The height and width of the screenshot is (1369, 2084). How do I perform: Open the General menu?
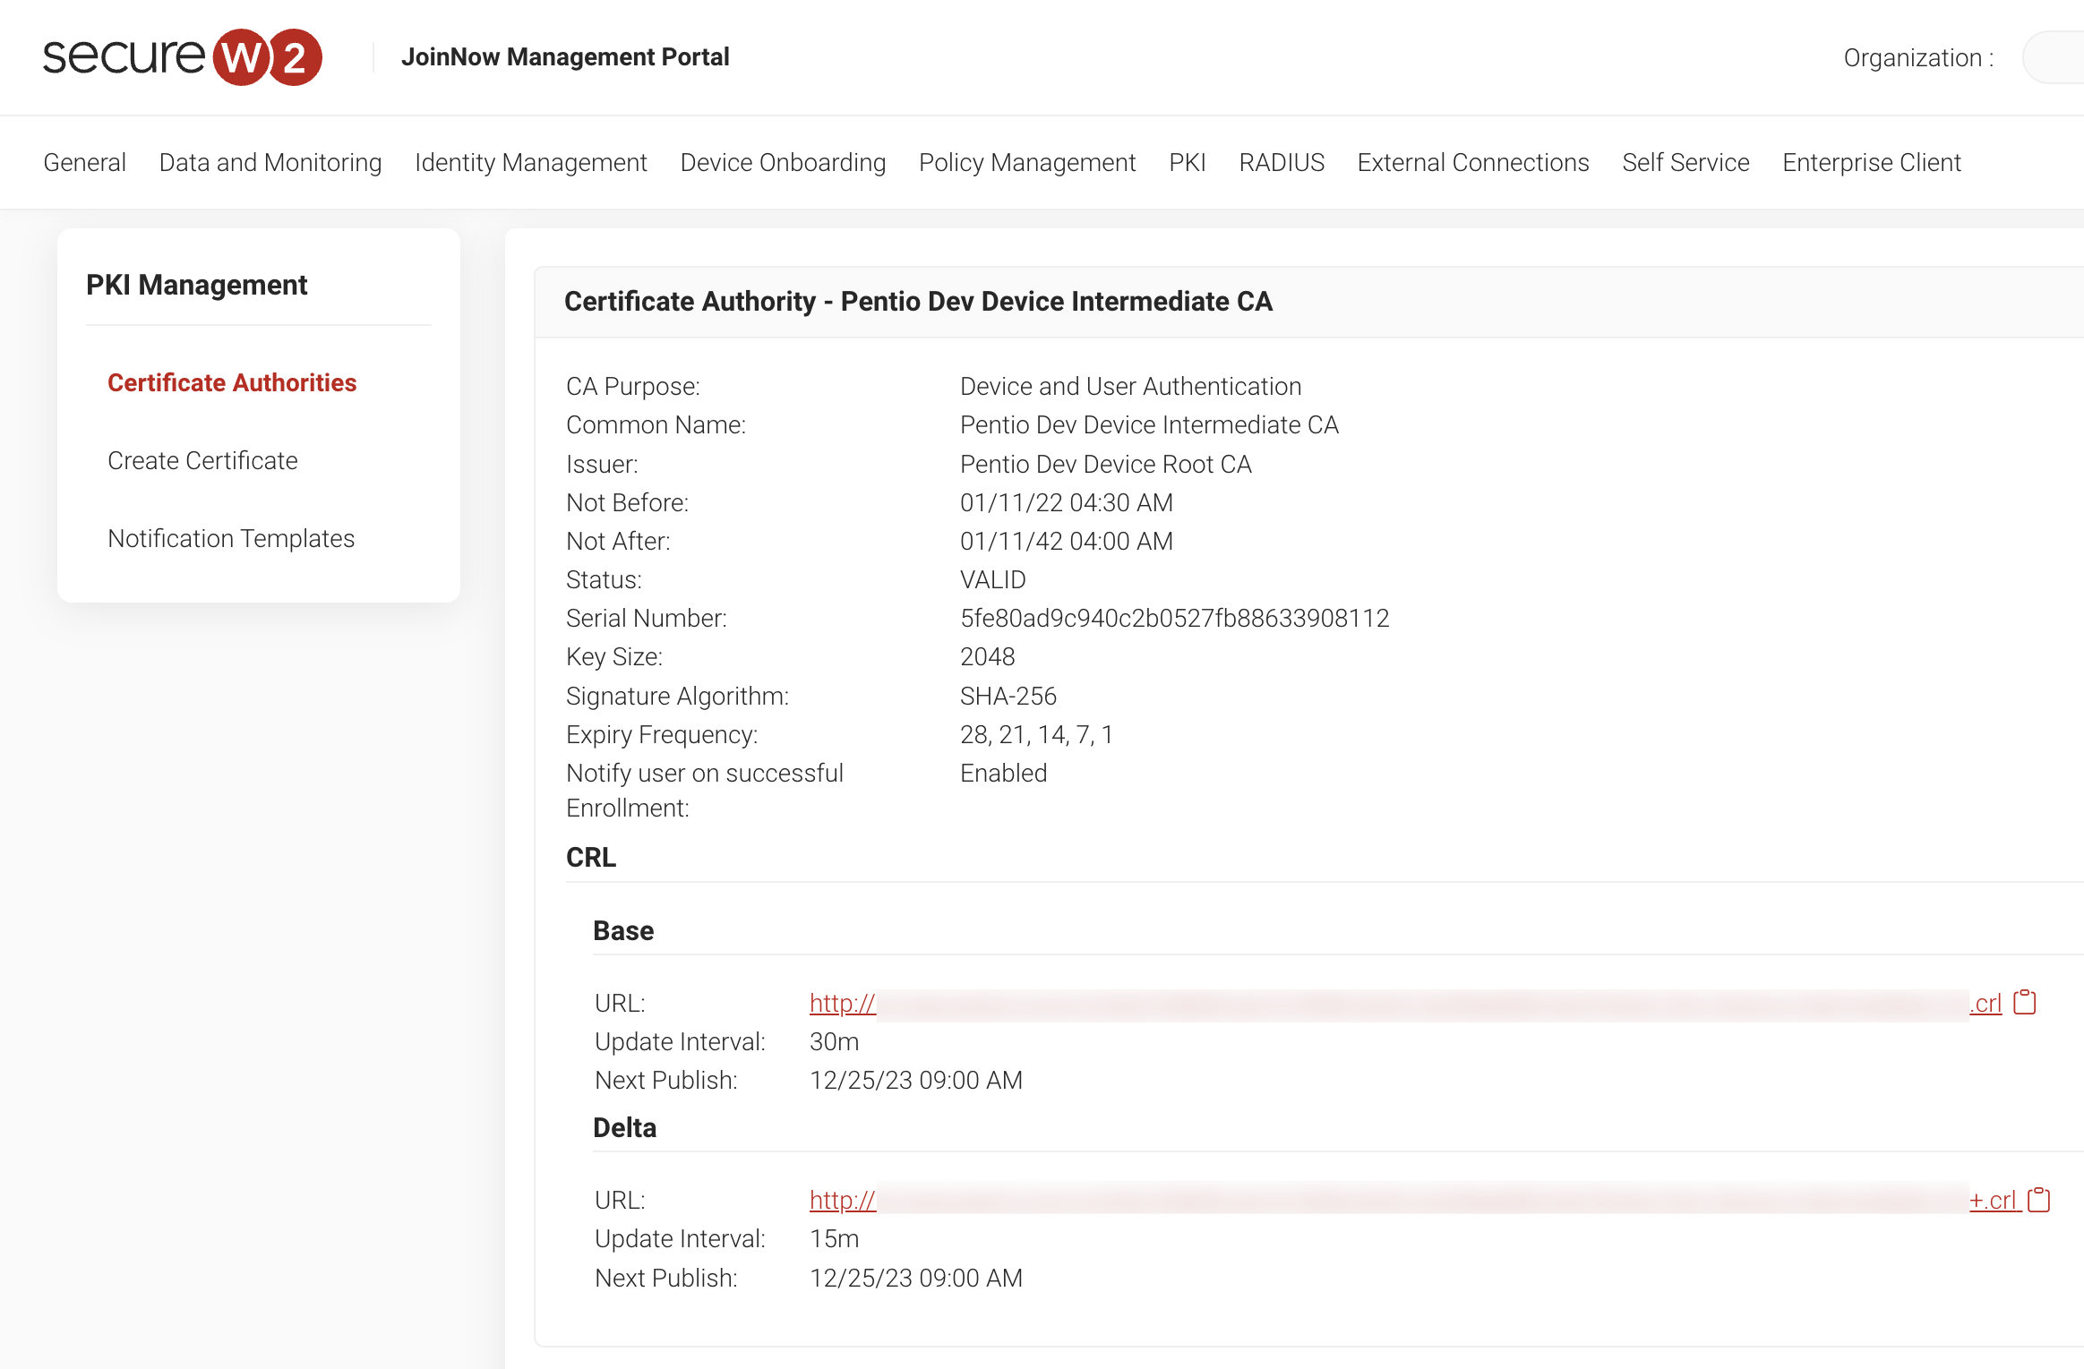85,162
